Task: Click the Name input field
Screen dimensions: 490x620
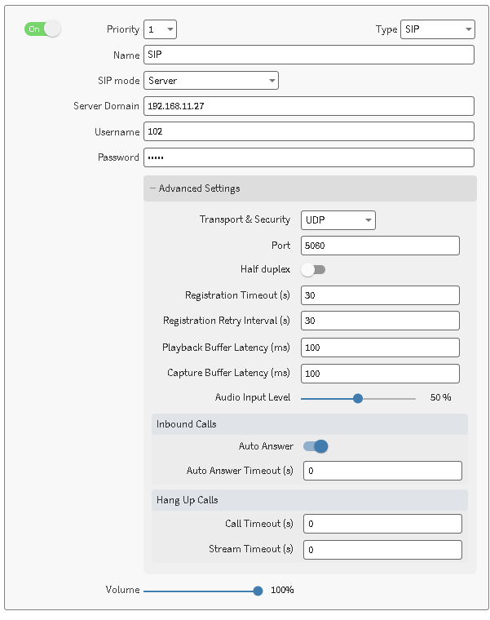Action: click(x=309, y=55)
